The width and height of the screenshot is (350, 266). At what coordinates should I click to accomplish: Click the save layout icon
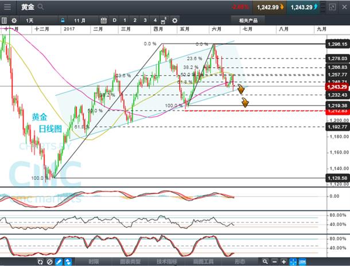click(164, 21)
